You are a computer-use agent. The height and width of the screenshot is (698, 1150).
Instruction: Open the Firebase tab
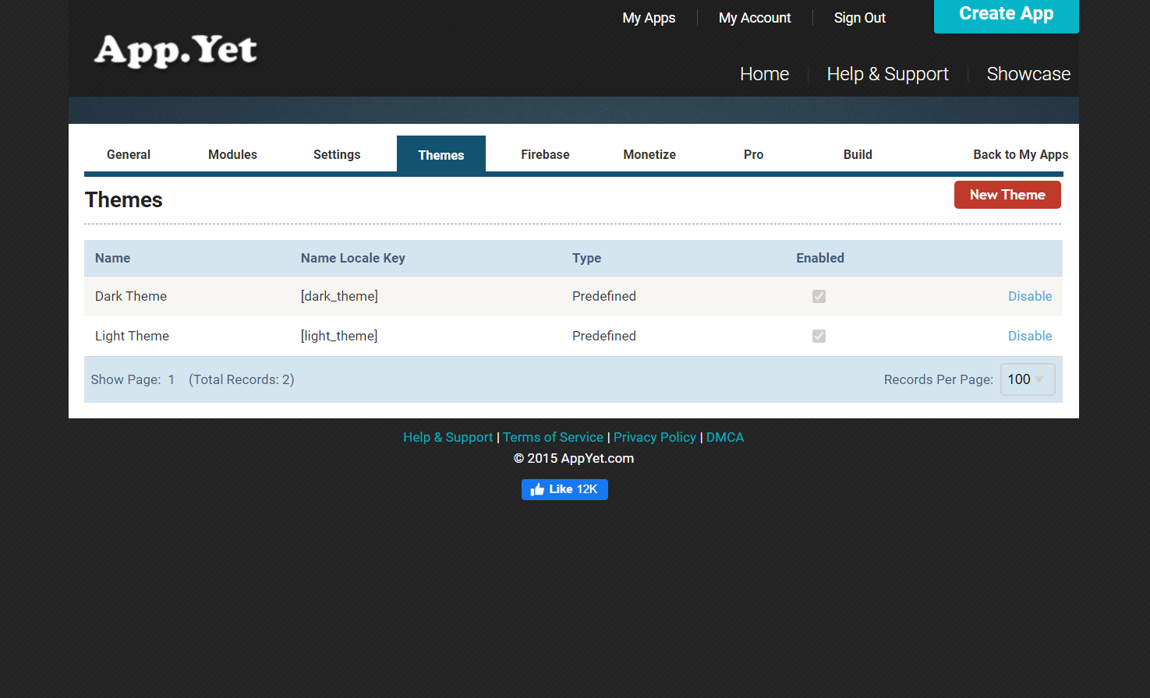[x=545, y=154]
